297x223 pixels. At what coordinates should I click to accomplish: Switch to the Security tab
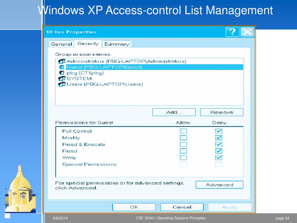(x=88, y=44)
